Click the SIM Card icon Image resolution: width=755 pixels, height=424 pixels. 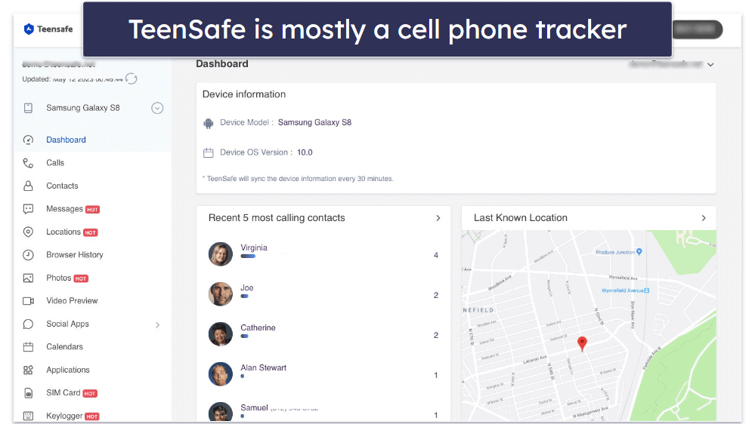(x=29, y=393)
